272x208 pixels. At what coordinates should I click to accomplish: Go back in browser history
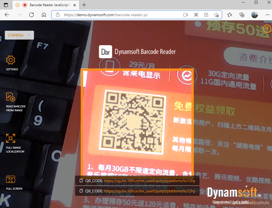[7, 15]
